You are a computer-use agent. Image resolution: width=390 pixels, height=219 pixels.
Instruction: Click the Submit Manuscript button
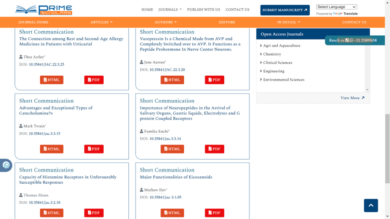285,10
